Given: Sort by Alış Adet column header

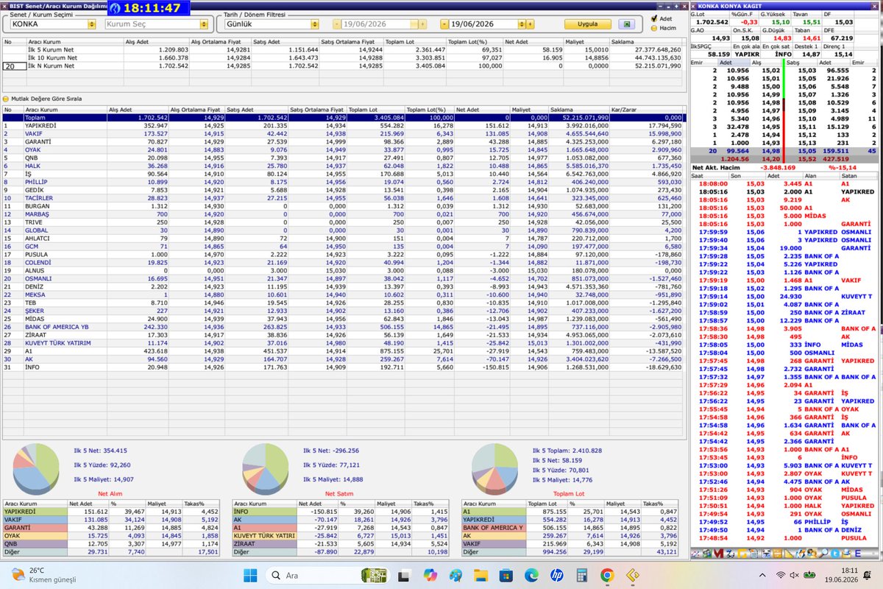Looking at the screenshot, I should pos(137,109).
